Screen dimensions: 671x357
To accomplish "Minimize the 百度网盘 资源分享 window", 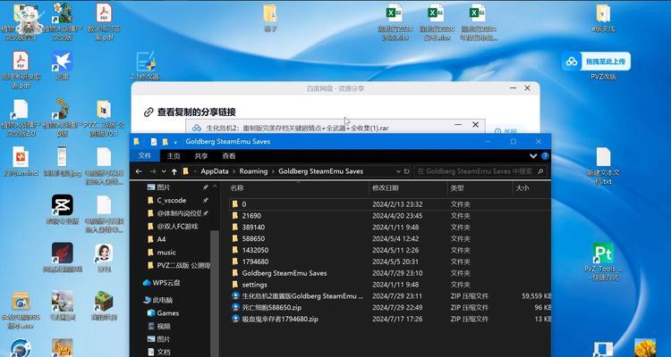I will tap(514, 88).
